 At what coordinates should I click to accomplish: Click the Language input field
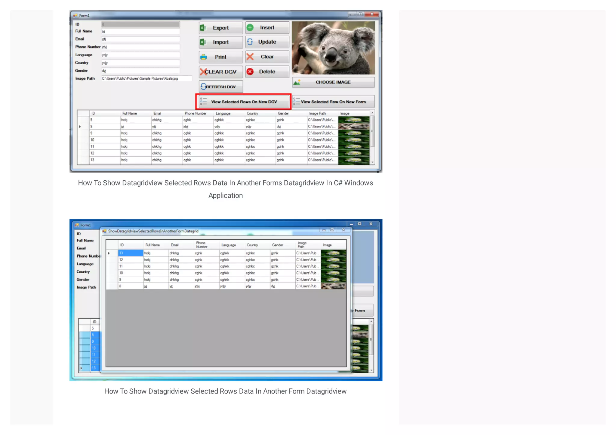point(140,55)
